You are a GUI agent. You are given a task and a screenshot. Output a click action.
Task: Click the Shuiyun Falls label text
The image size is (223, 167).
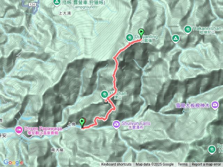tap(136, 123)
